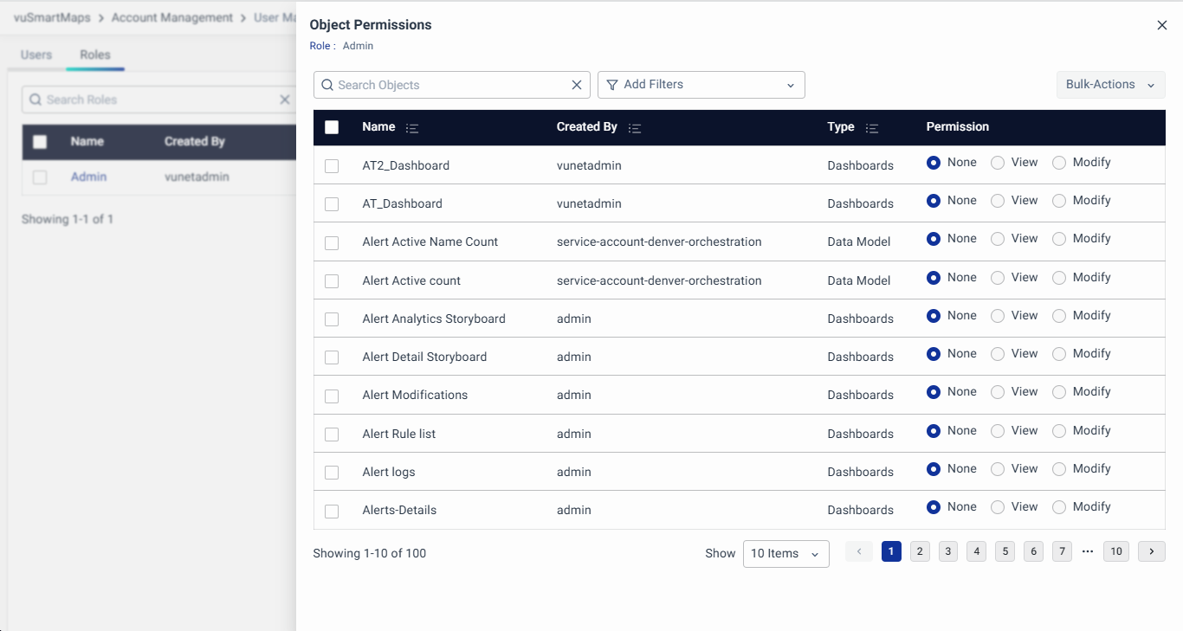The height and width of the screenshot is (631, 1183).
Task: Open the Admin role link
Action: [88, 177]
